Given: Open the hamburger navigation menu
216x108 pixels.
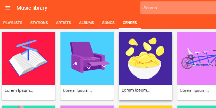Looking at the screenshot, I should point(8,8).
